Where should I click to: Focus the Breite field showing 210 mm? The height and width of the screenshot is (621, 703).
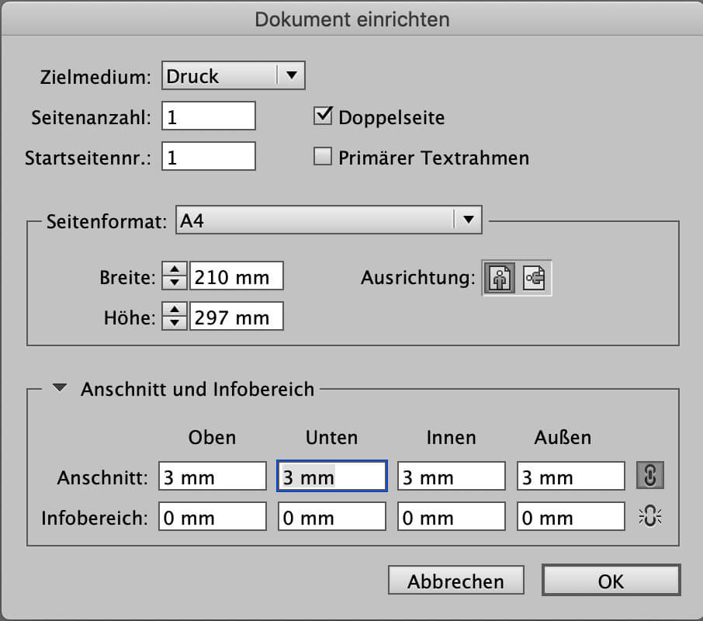pyautogui.click(x=237, y=276)
